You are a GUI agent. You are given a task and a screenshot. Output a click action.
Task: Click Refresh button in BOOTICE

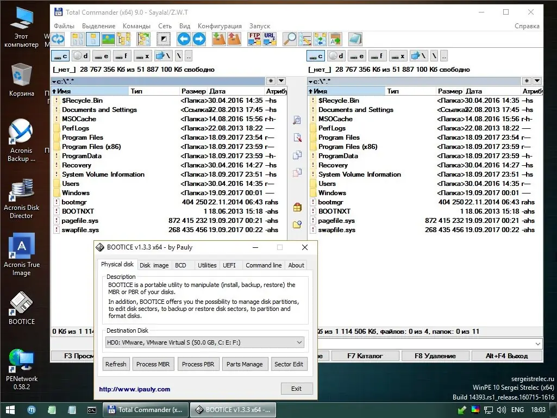point(116,364)
